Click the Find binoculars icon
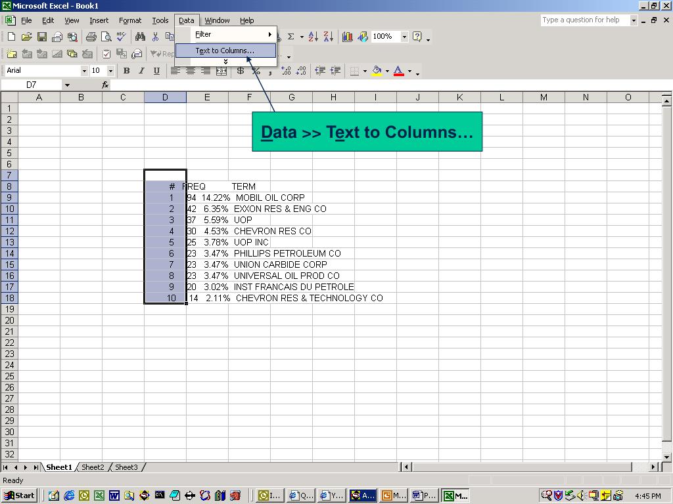 pyautogui.click(x=140, y=37)
